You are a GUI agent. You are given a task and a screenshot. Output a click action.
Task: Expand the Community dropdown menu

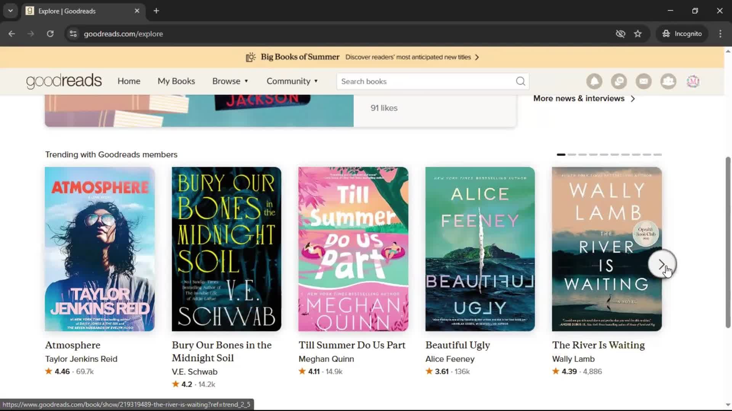[292, 81]
